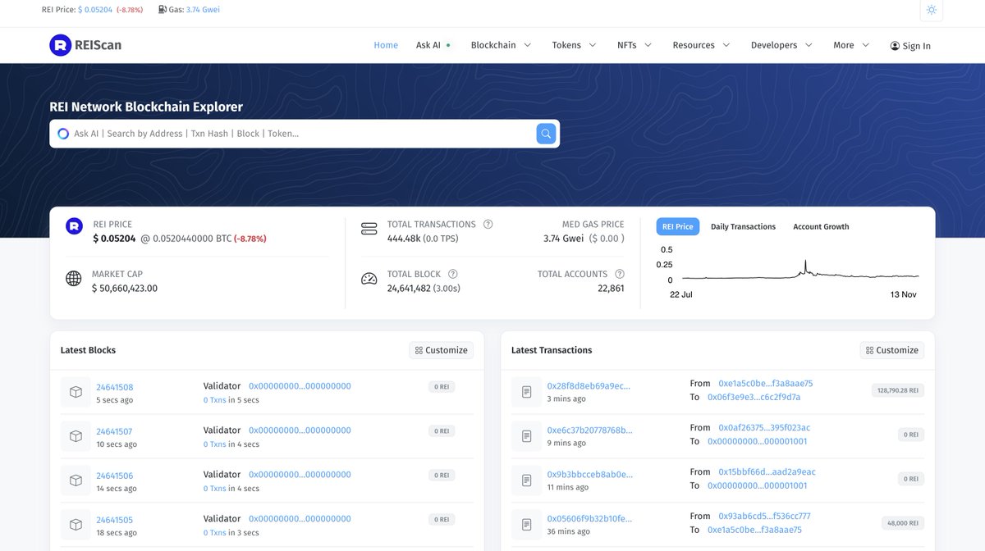This screenshot has height=551, width=985.
Task: Click the 3.74 Gwei gas link in top bar
Action: pos(203,10)
